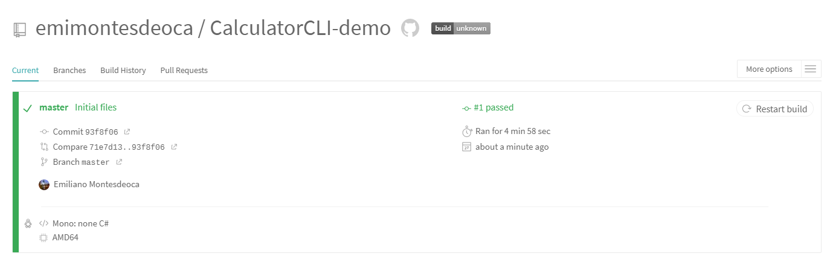The width and height of the screenshot is (830, 259).
Task: Click the repository book icon
Action: pos(19,30)
